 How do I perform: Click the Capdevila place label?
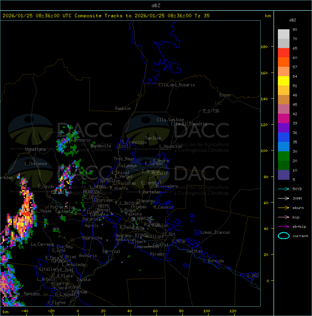(x=100, y=146)
